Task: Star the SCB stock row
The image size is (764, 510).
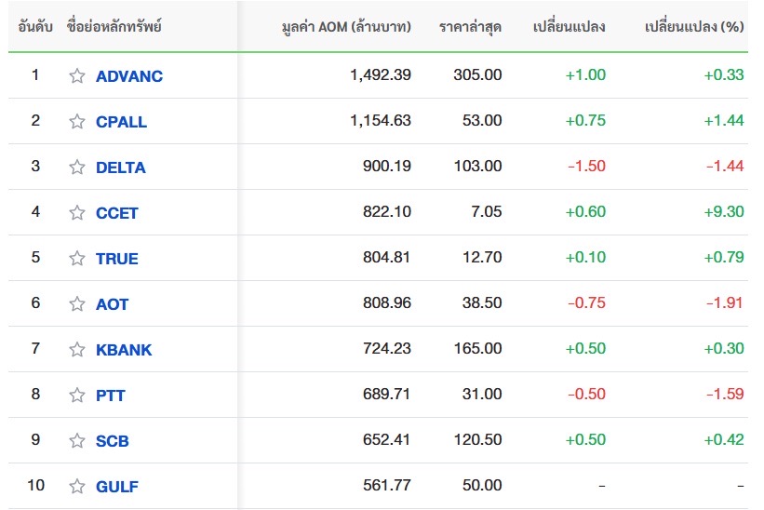Action: point(77,441)
